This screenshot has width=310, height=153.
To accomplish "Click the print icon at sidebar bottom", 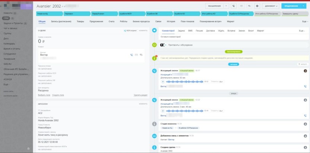I will tap(28, 149).
